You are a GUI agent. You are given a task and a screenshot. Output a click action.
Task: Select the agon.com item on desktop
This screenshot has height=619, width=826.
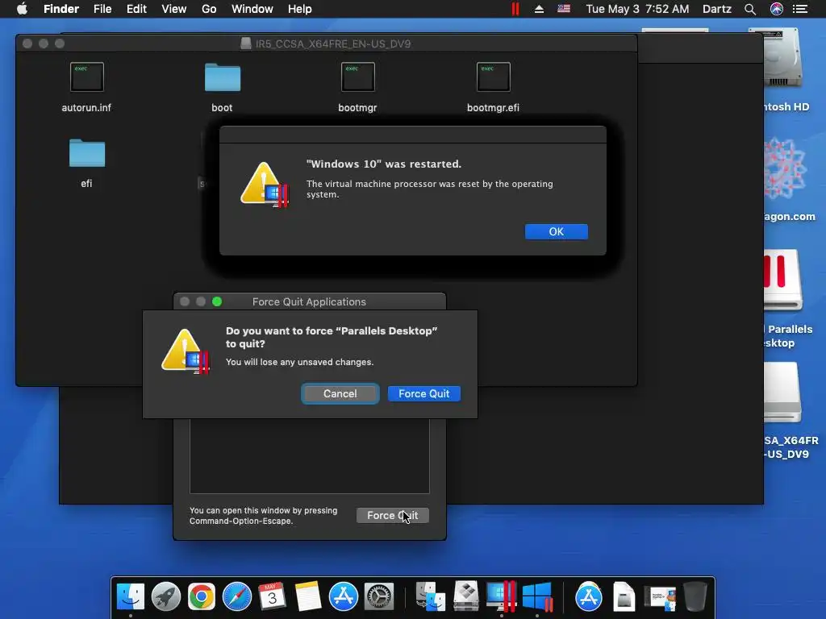[x=785, y=168]
